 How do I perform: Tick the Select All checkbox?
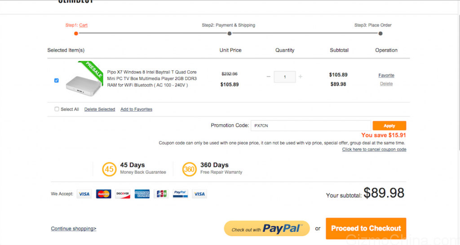pos(57,109)
